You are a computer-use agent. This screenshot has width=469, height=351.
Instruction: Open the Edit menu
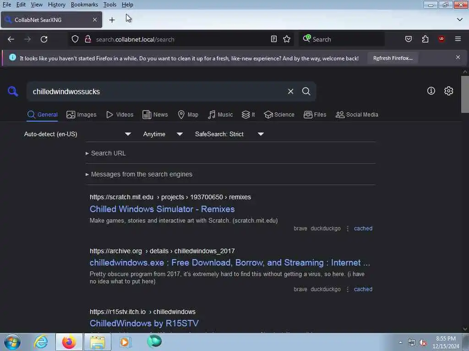(x=21, y=5)
